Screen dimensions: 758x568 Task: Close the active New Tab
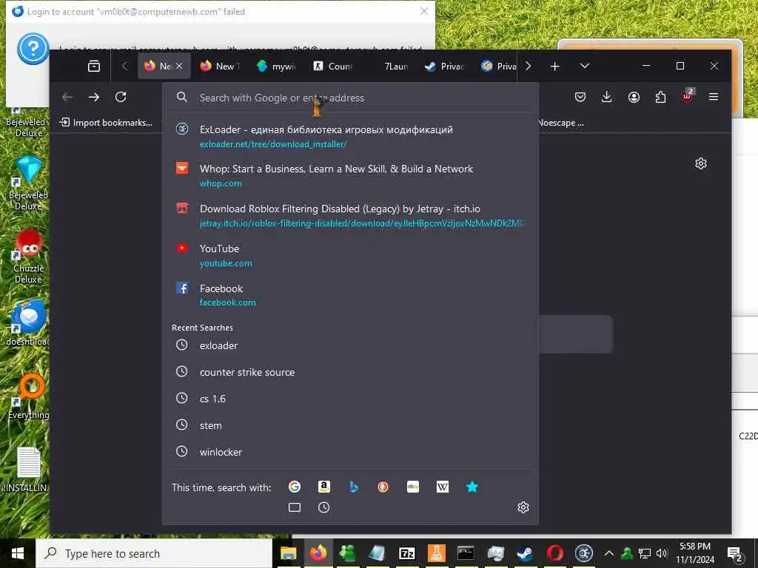[179, 66]
